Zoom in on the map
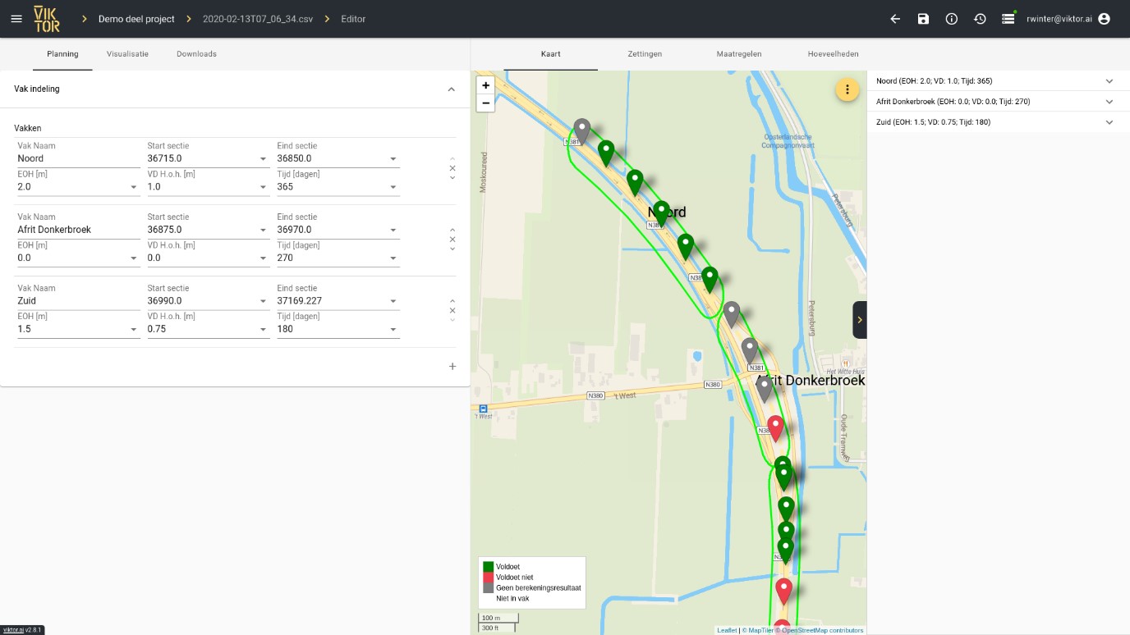The image size is (1130, 635). coord(485,85)
